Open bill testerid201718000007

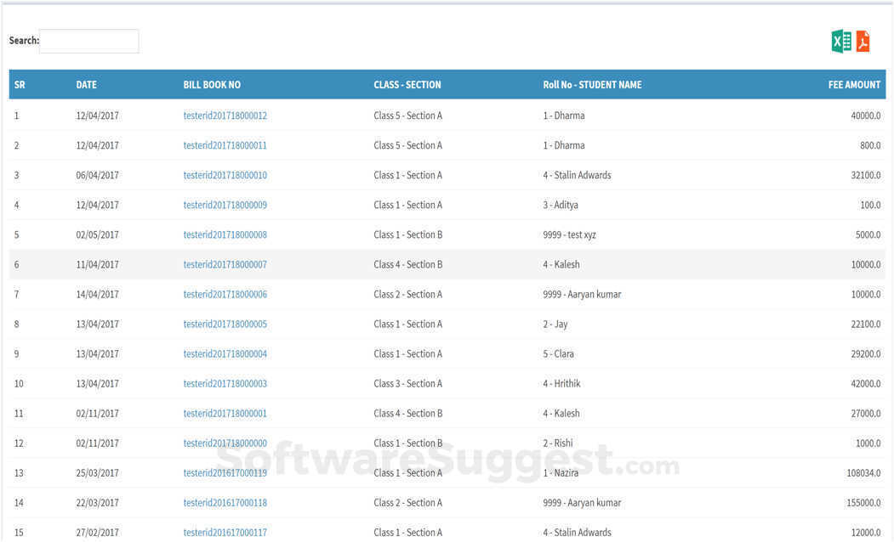(x=225, y=265)
